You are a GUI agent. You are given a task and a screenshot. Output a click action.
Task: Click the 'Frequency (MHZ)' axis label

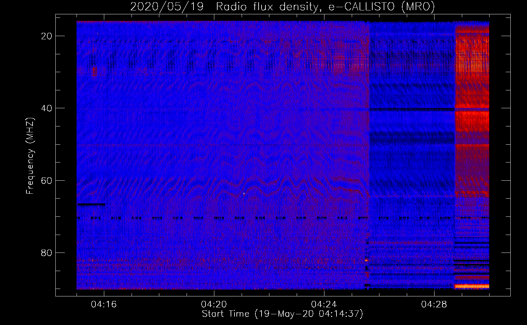point(30,156)
